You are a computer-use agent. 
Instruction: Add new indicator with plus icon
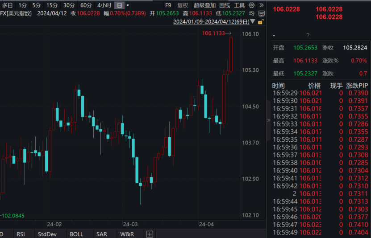point(150,234)
